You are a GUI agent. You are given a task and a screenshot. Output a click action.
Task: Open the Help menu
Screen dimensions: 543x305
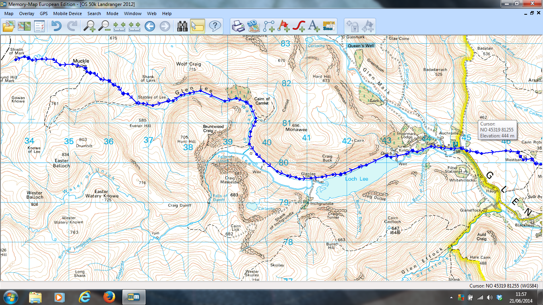167,14
